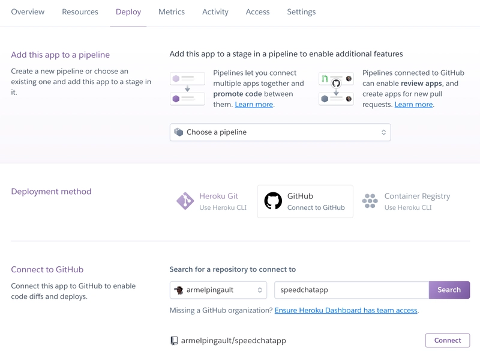Image resolution: width=480 pixels, height=357 pixels.
Task: Click the Connect to GitHub section heading
Action: pos(47,270)
